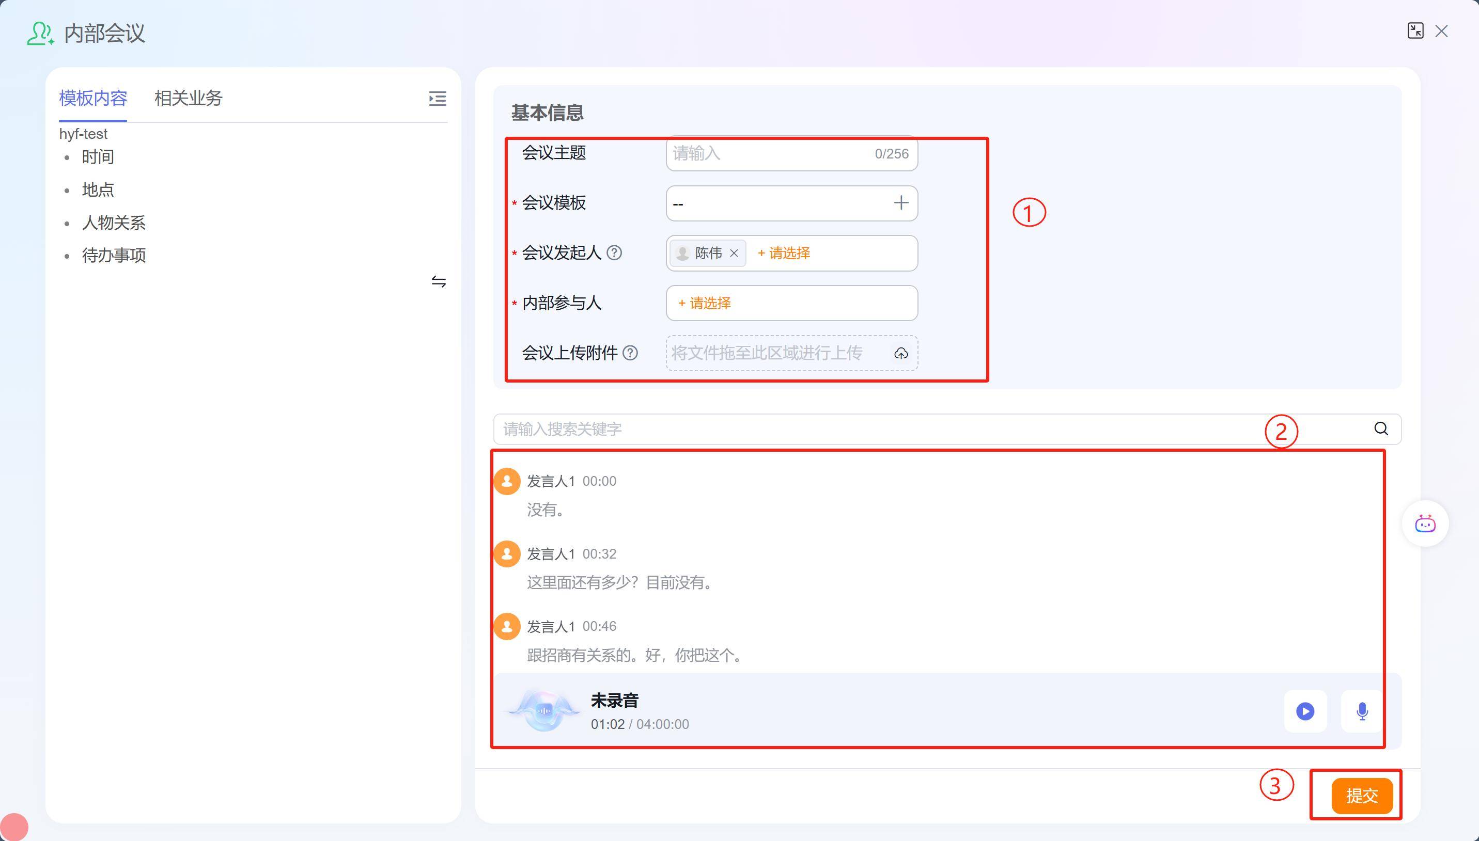Click help icon next to 会议发起人
This screenshot has height=841, width=1479.
[x=614, y=253]
